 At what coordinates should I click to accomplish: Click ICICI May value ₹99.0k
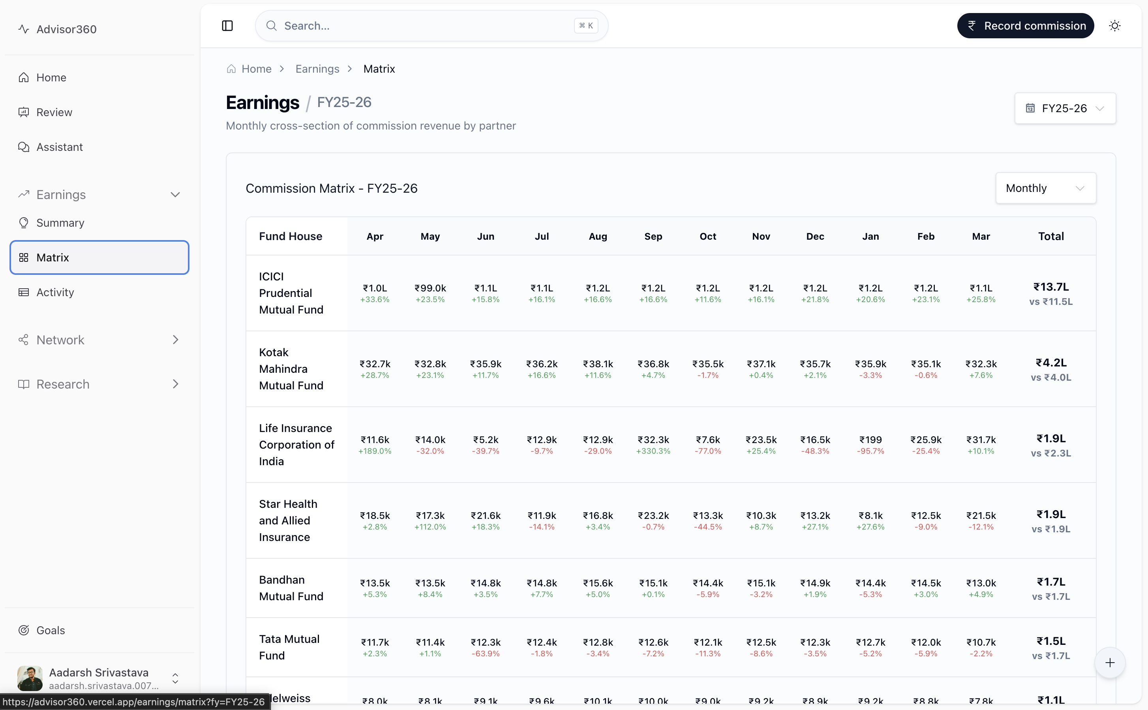(x=430, y=288)
